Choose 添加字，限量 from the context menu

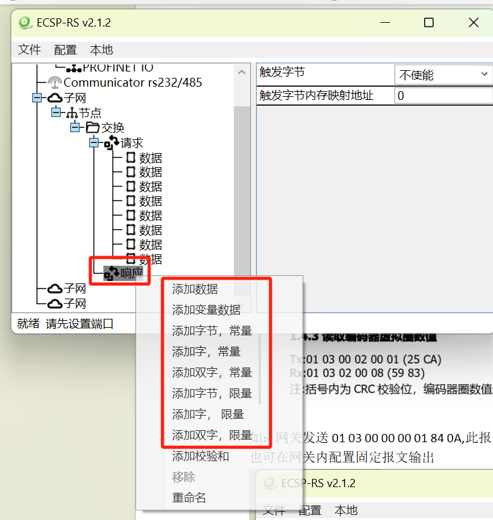pyautogui.click(x=208, y=414)
